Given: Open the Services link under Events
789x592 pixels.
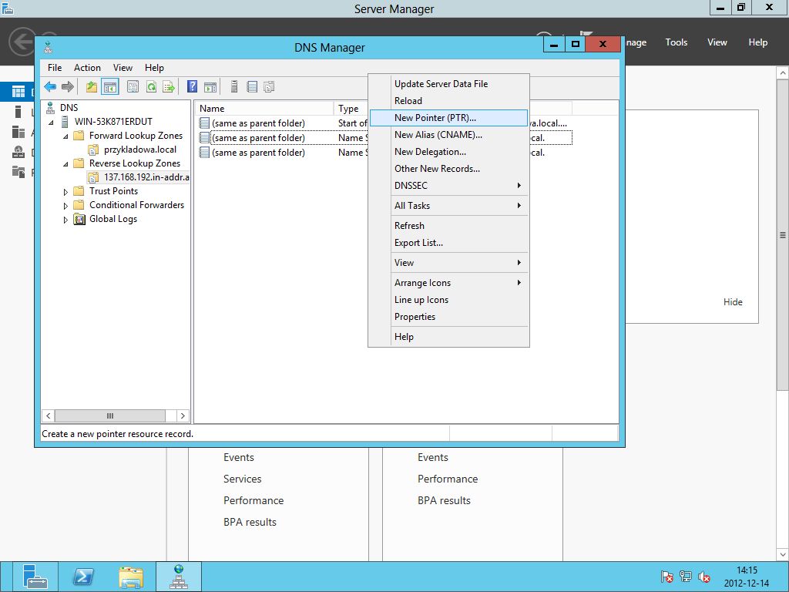Looking at the screenshot, I should (242, 479).
